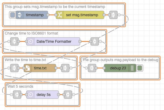The height and width of the screenshot is (110, 164).
Task: Select the link out node in the timestamp group
Action: pos(113,15)
